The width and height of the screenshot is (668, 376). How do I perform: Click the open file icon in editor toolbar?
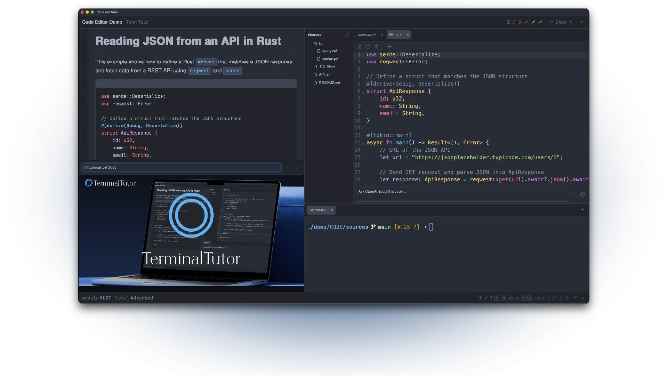click(368, 47)
